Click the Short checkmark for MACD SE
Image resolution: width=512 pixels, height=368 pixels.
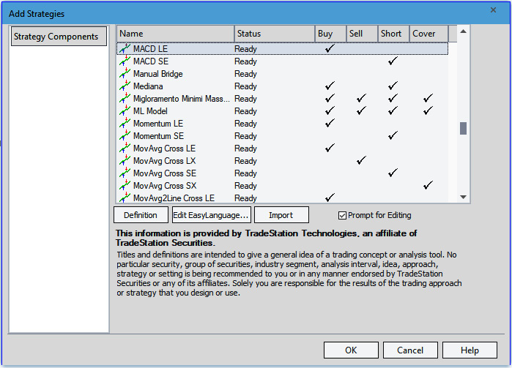[393, 61]
